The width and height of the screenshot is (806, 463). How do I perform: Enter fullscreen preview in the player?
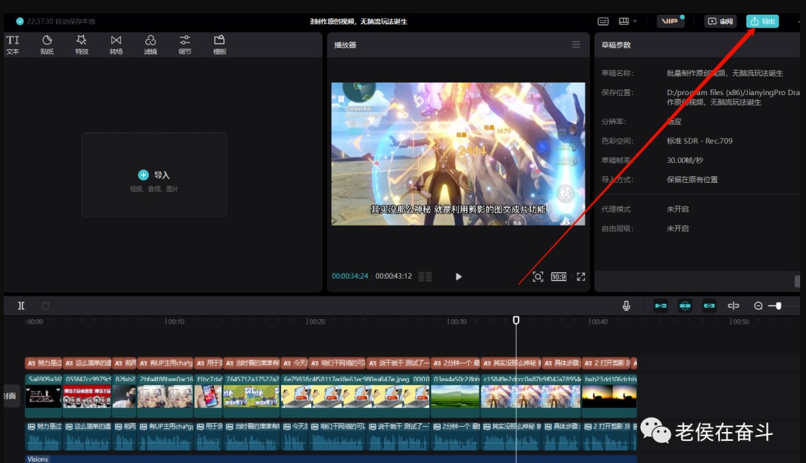click(581, 276)
